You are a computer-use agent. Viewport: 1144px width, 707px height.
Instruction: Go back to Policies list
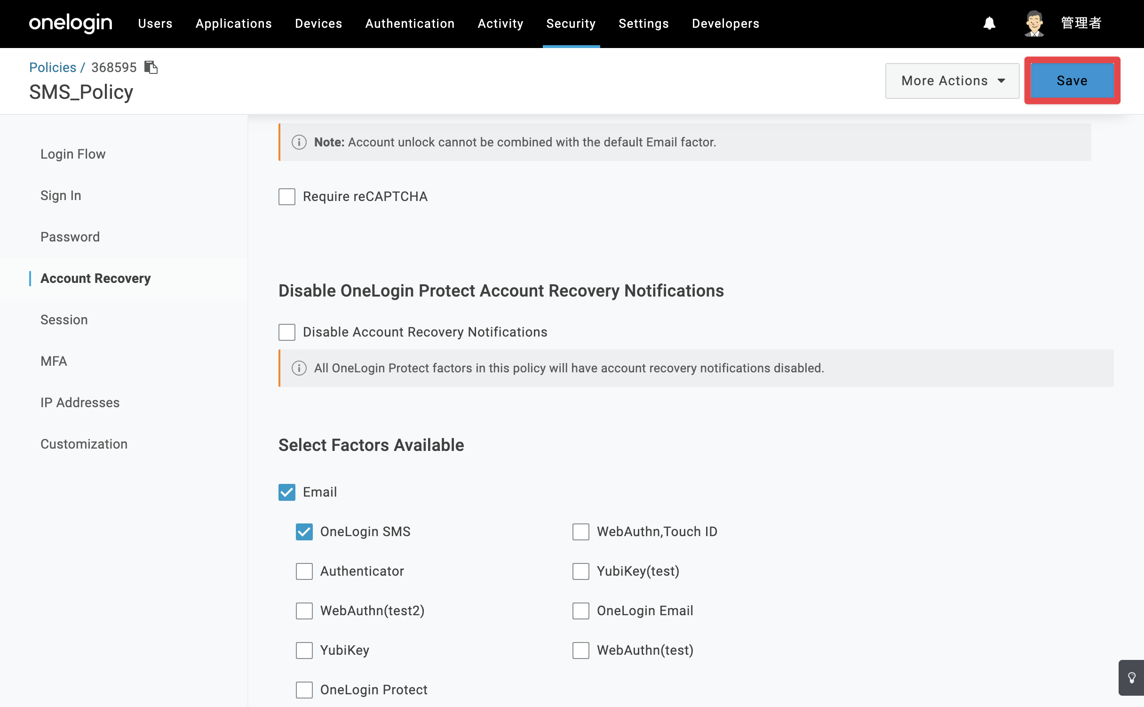(53, 67)
